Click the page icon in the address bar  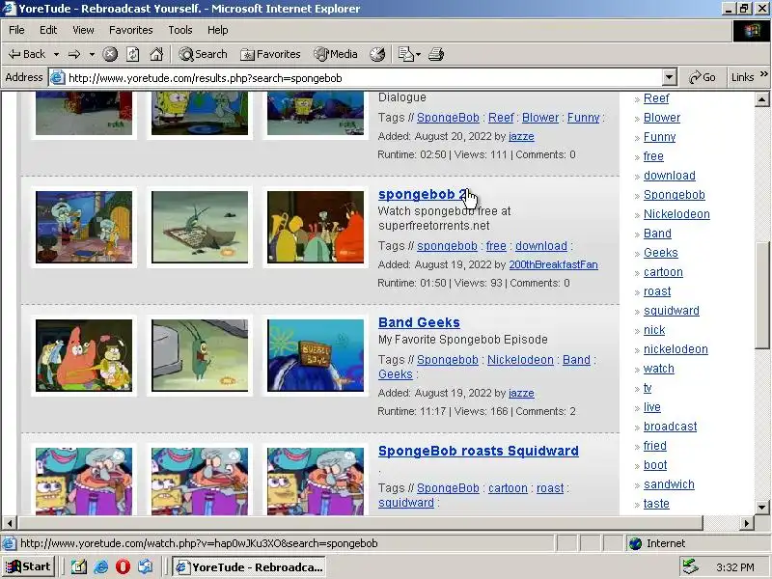(58, 78)
